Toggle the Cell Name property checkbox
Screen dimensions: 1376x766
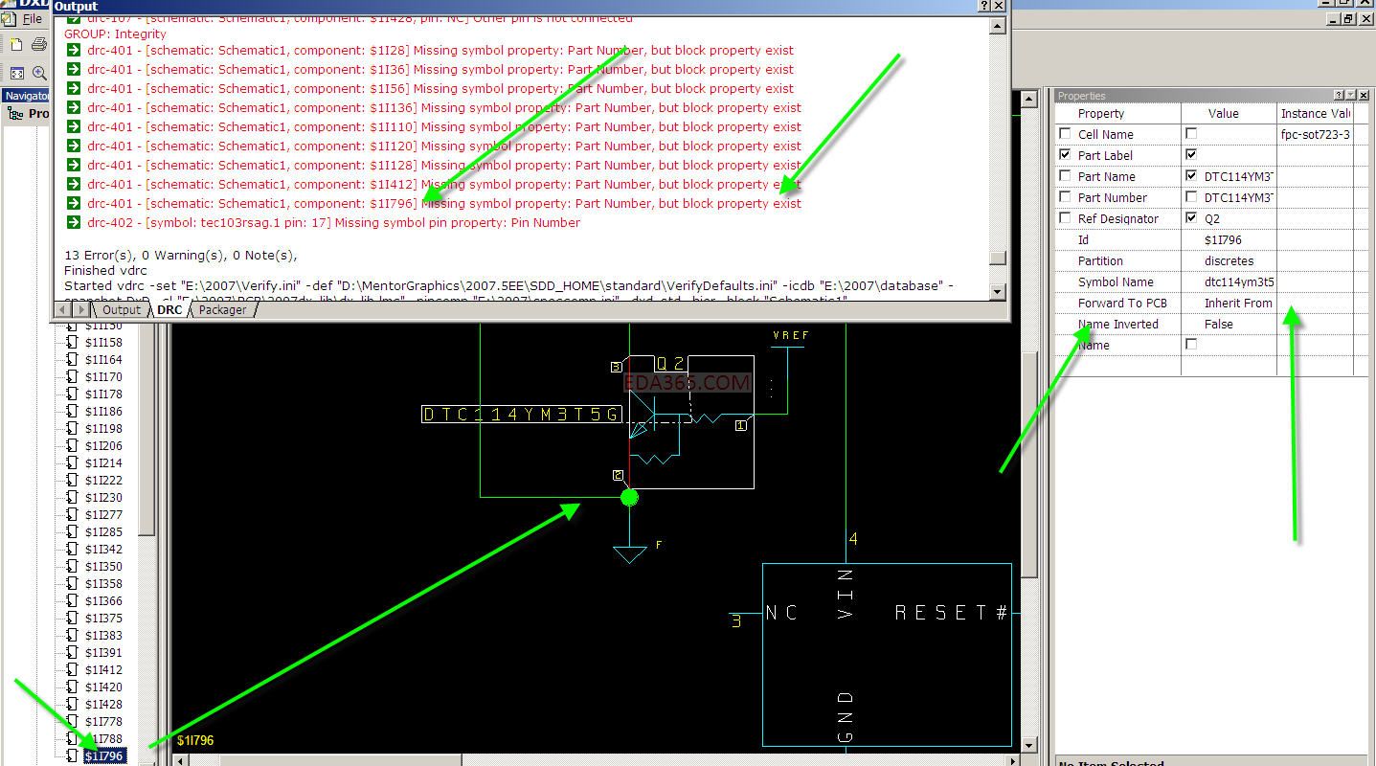click(1065, 134)
